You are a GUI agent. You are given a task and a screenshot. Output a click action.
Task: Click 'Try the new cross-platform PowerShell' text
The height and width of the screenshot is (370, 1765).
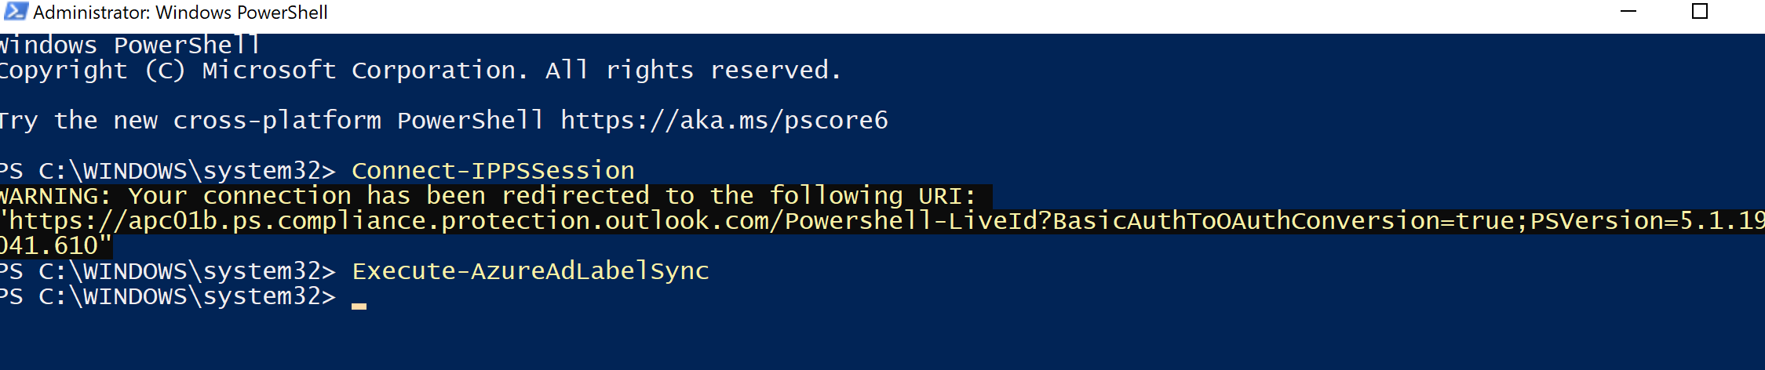coord(271,121)
